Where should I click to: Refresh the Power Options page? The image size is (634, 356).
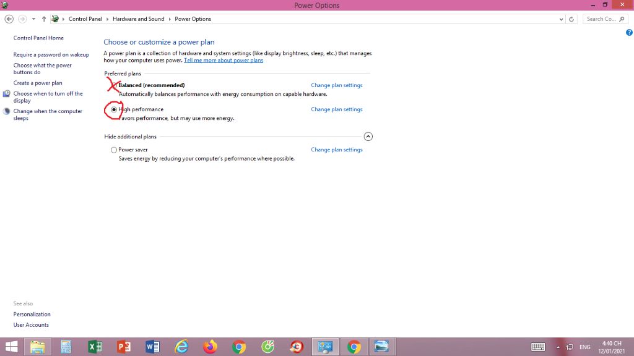point(571,19)
